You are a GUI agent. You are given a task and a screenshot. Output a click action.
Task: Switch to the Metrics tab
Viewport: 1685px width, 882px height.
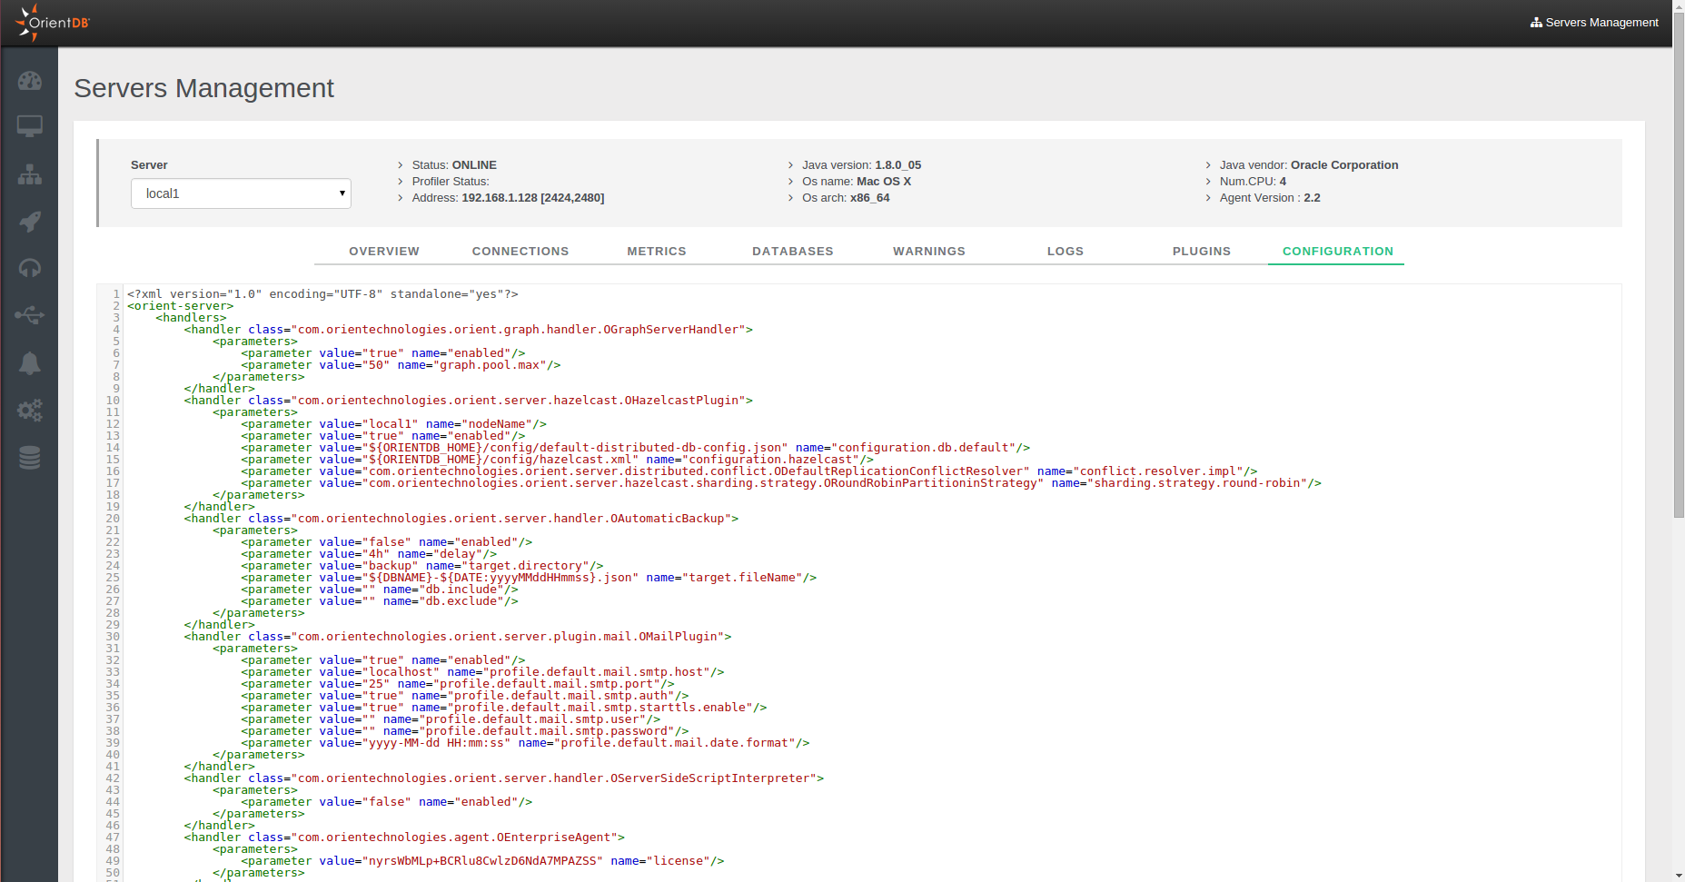pyautogui.click(x=657, y=252)
